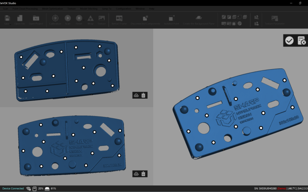This screenshot has width=308, height=192.
Task: Click cloud icon on top scan view
Action: pyautogui.click(x=136, y=95)
